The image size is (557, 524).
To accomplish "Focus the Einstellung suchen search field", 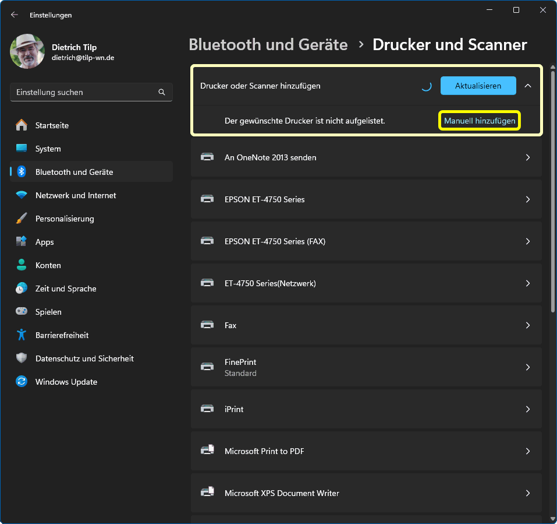I will pos(84,92).
